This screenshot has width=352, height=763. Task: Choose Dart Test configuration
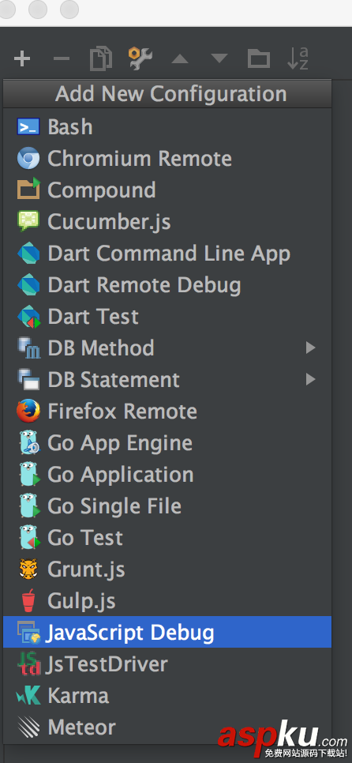(x=167, y=317)
